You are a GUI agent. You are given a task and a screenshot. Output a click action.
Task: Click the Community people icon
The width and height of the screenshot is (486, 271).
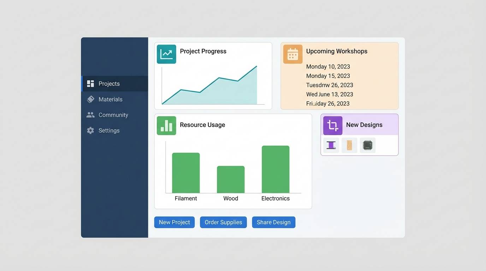click(x=90, y=115)
